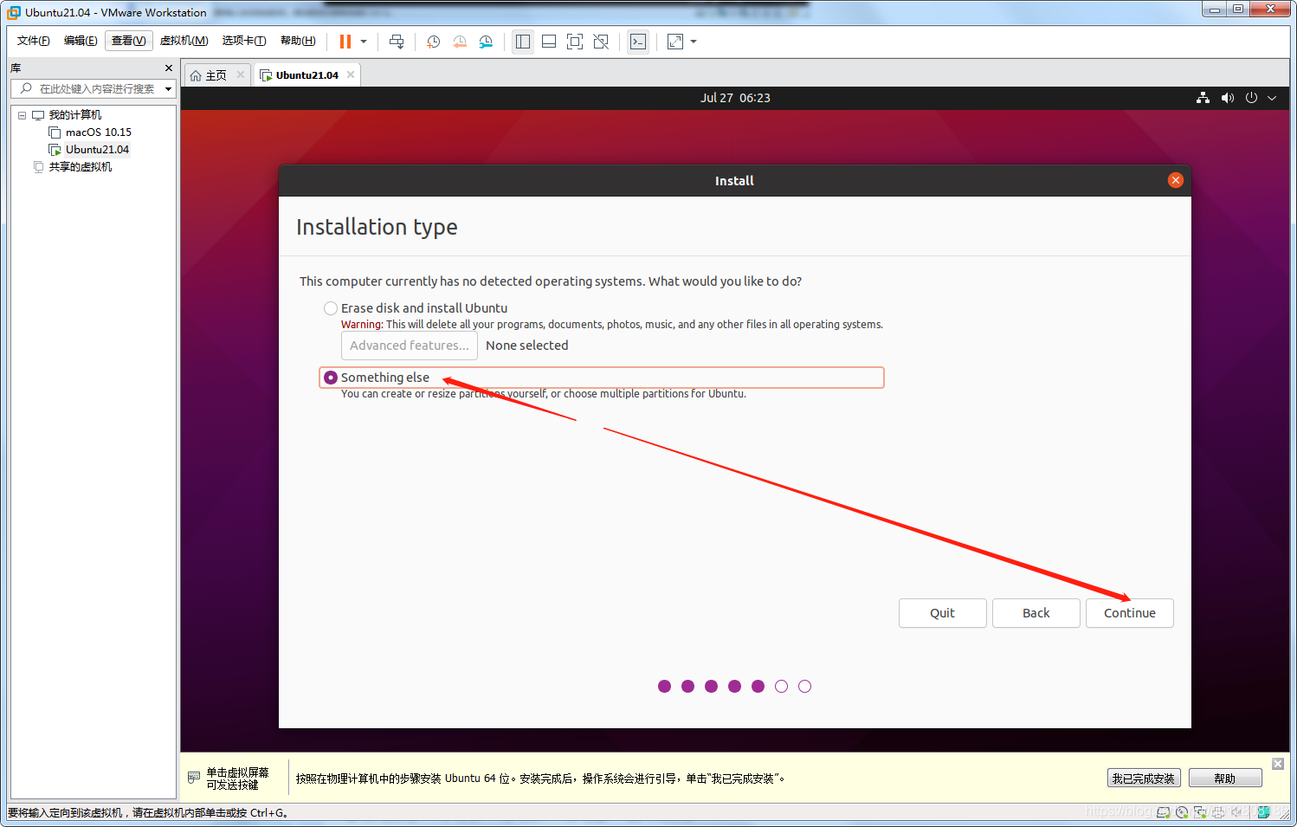Click the Ubuntu power icon in top bar
This screenshot has height=827, width=1297.
pyautogui.click(x=1251, y=98)
